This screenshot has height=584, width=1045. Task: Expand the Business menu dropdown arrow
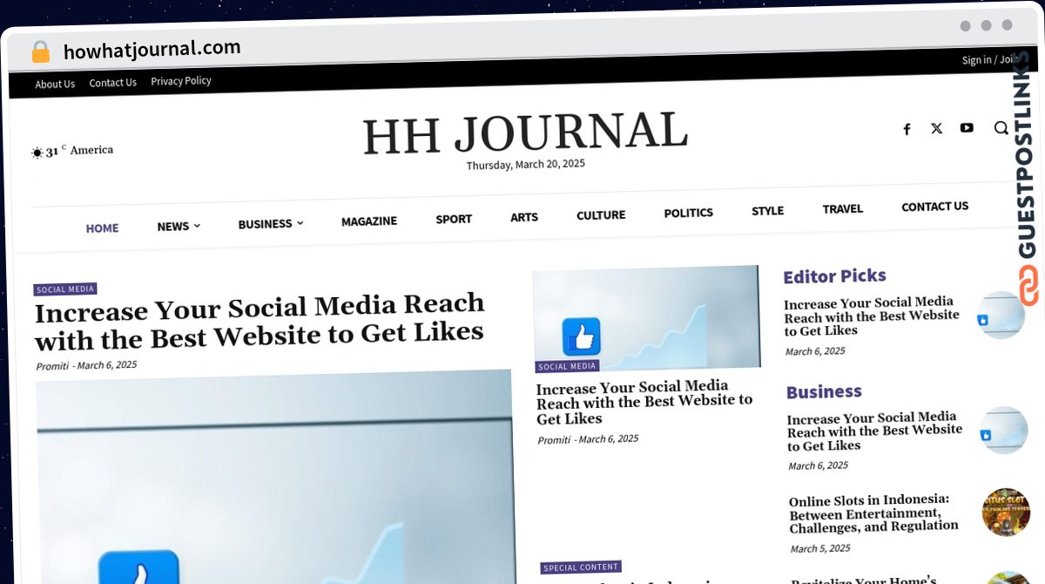pyautogui.click(x=300, y=223)
